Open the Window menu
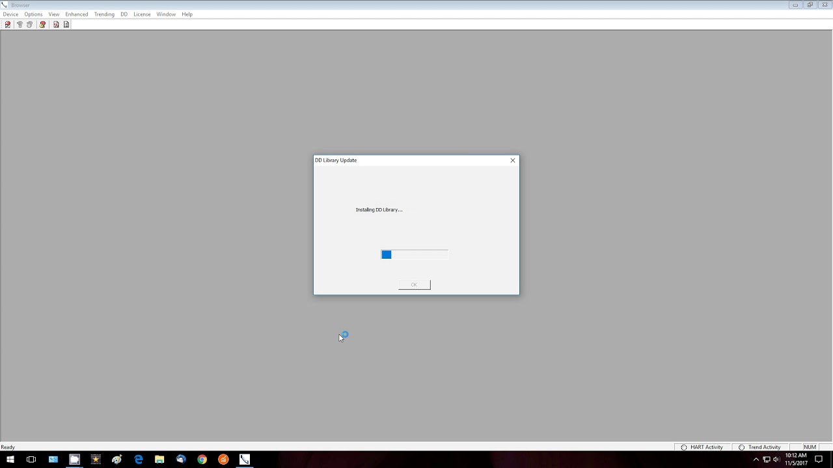833x468 pixels. click(166, 14)
